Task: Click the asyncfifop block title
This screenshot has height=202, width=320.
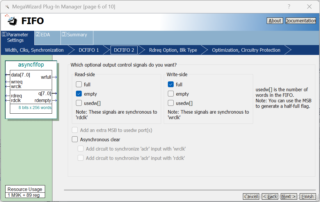Action: click(31, 65)
